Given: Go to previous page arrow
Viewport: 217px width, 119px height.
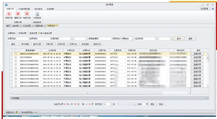Looking at the screenshot, I should 124,104.
